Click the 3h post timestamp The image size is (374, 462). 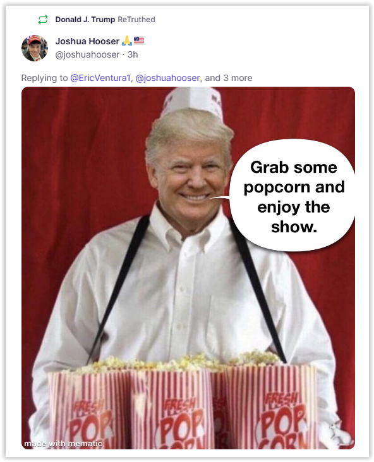coord(133,54)
